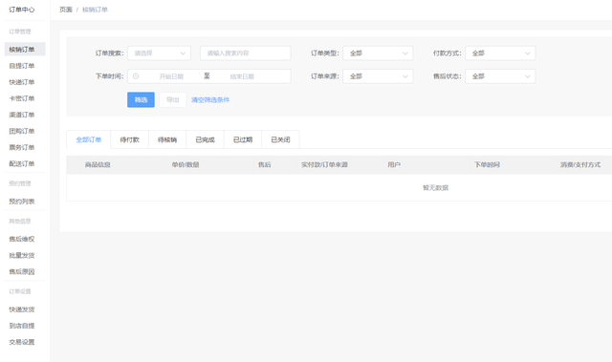Switch to the 待核销 tab
The width and height of the screenshot is (612, 362).
(167, 139)
